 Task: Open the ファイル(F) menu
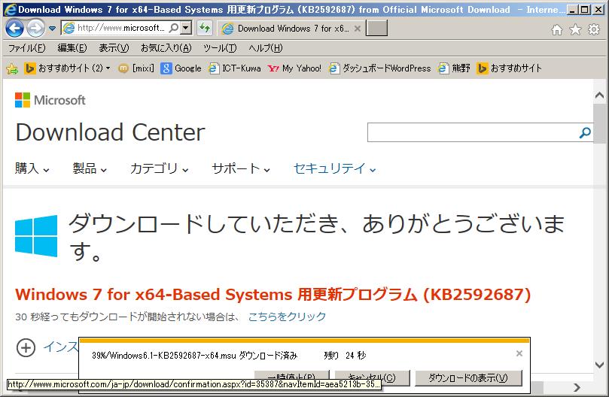click(27, 48)
